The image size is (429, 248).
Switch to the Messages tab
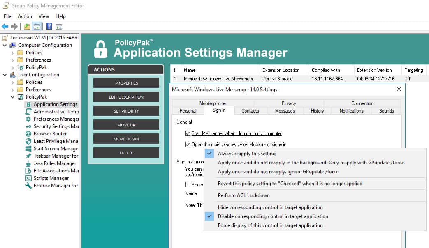tap(285, 110)
